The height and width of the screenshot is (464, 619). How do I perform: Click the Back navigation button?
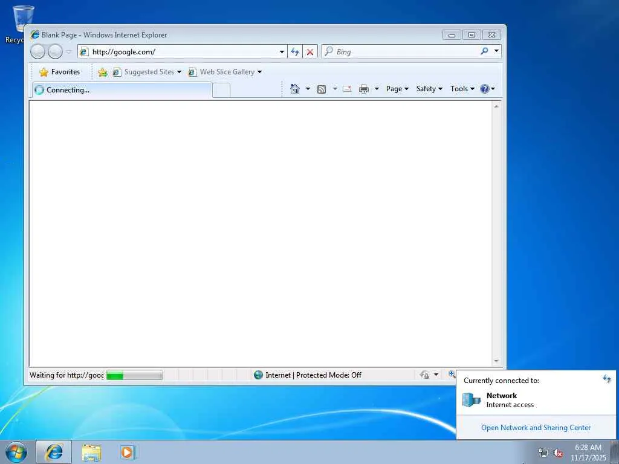[37, 52]
